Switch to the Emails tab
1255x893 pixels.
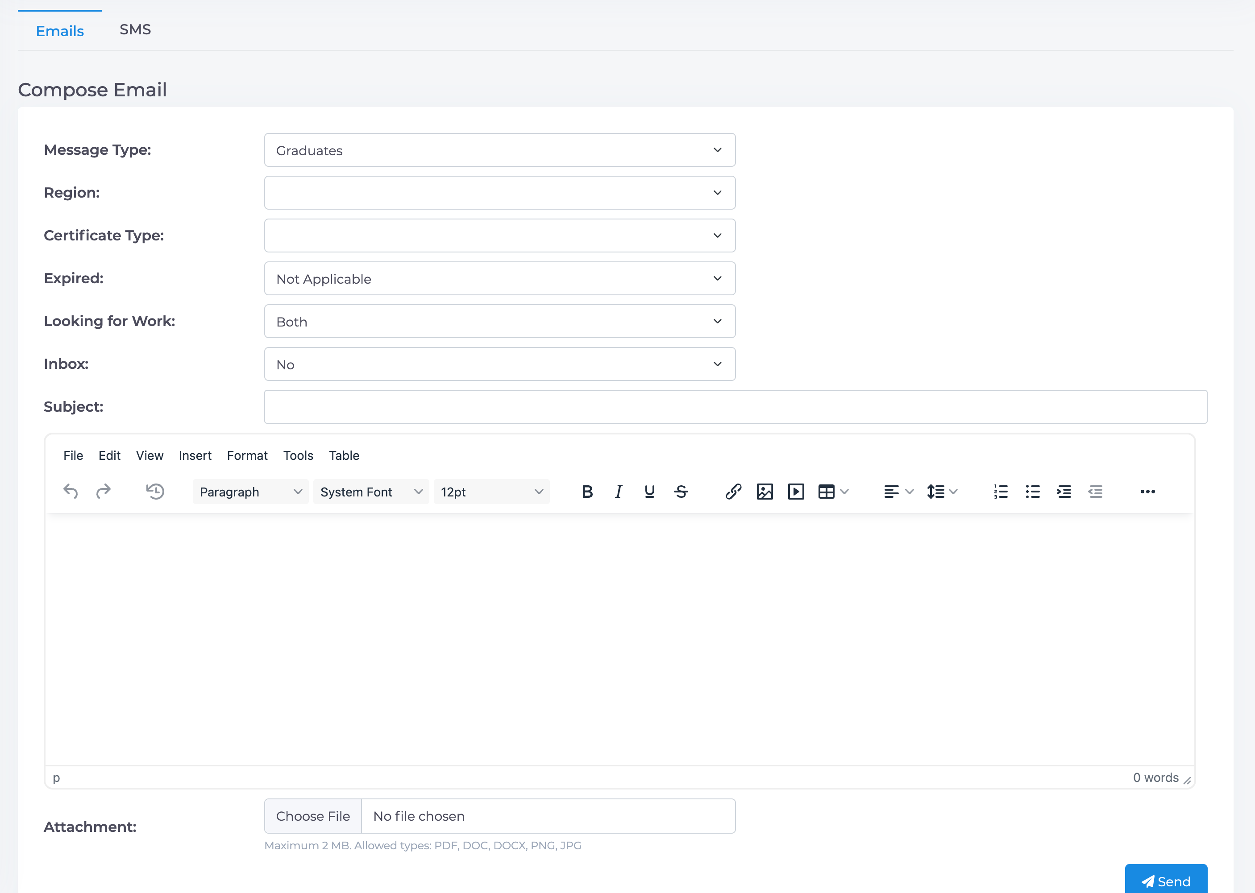(x=59, y=31)
